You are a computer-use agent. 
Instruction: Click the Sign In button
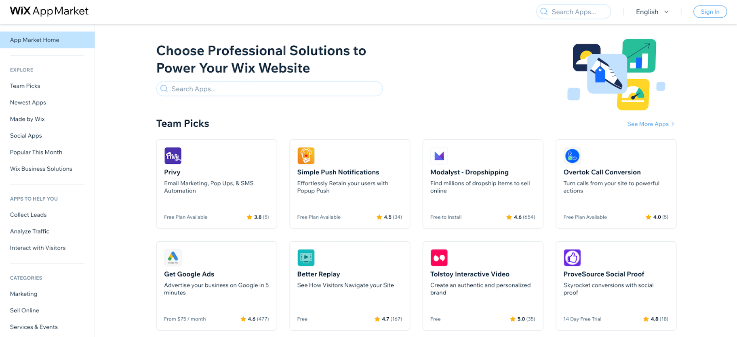[710, 11]
